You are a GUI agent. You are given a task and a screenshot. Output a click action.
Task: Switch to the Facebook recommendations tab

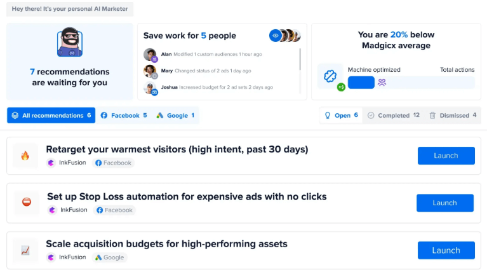124,116
